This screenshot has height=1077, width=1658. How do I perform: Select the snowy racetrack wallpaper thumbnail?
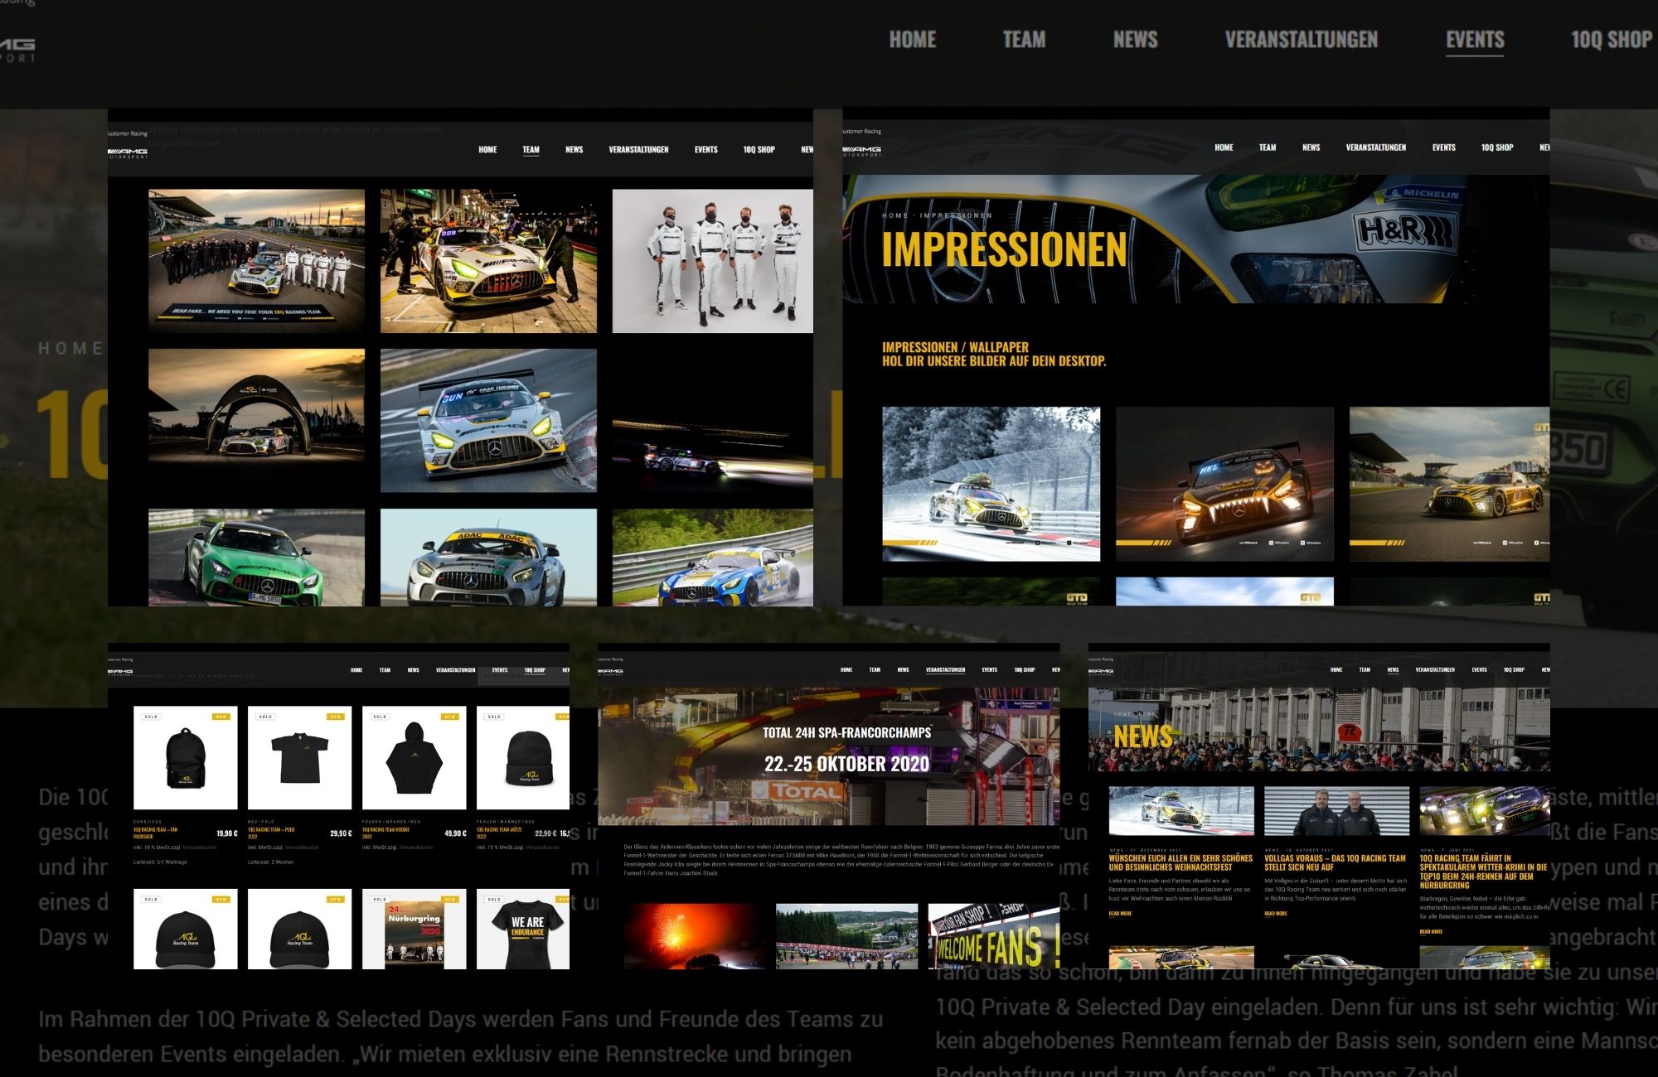coord(991,484)
